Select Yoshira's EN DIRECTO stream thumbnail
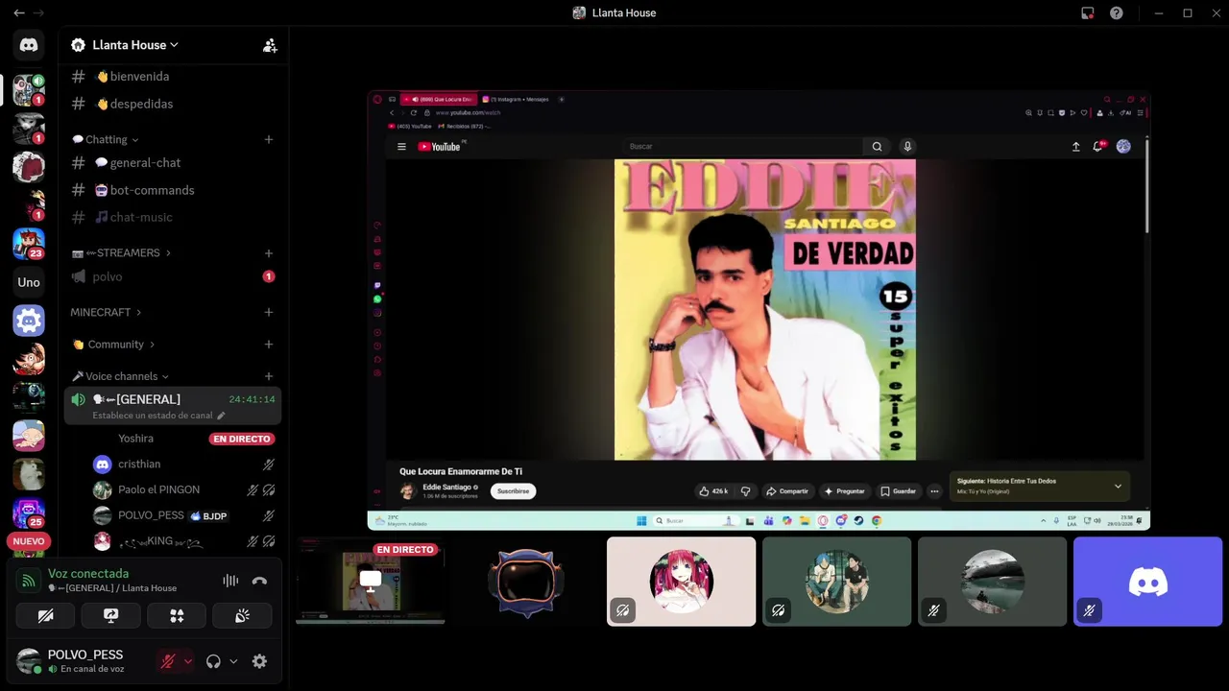The image size is (1229, 691). point(371,582)
